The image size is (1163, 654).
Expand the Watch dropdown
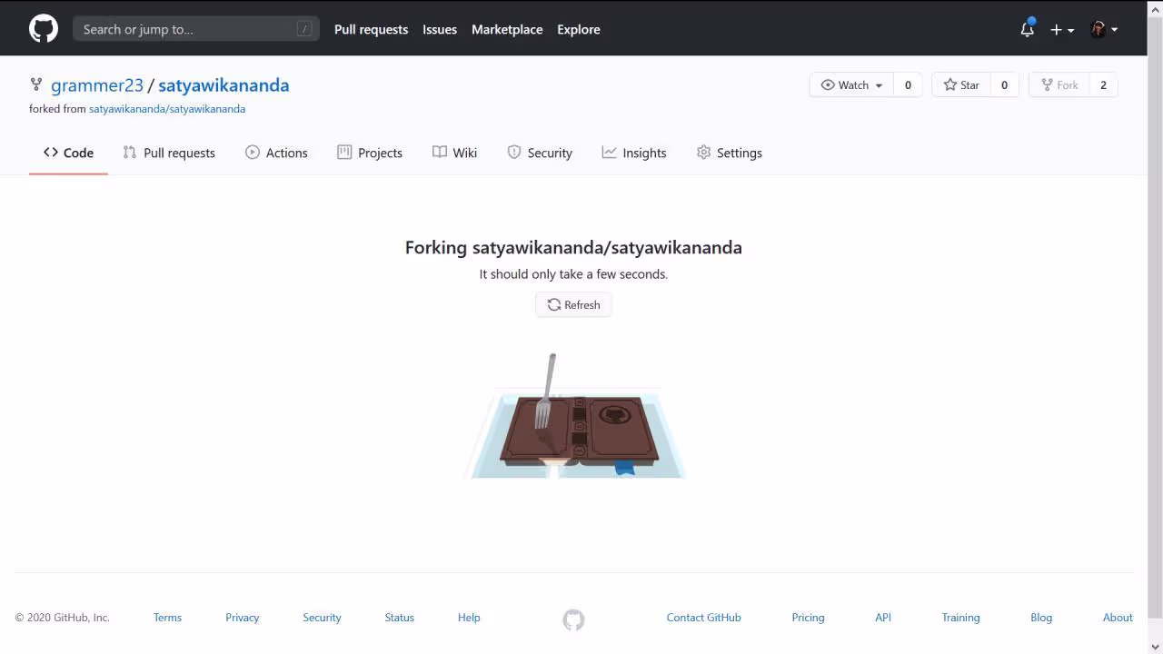851,84
